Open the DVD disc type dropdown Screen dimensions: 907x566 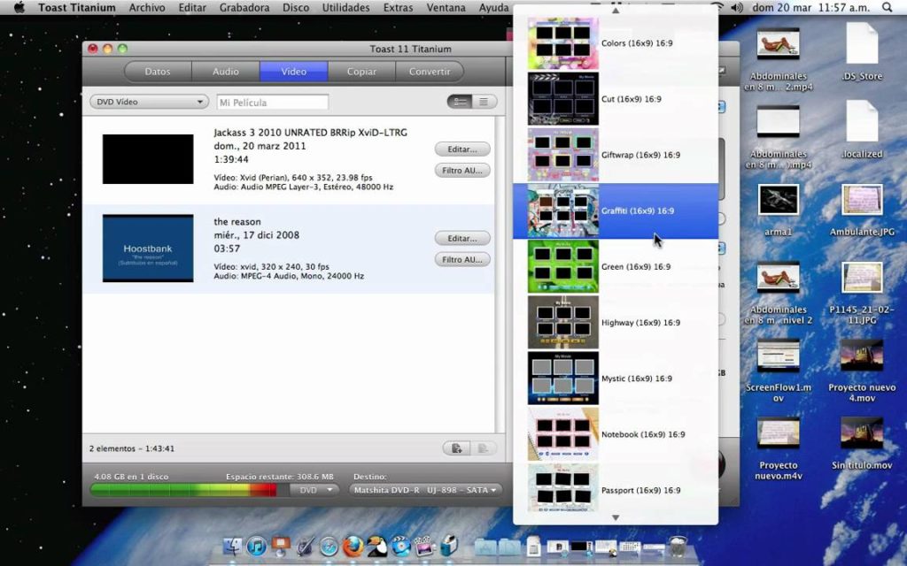[x=314, y=490]
